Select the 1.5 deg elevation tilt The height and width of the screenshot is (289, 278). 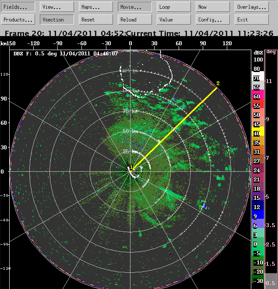click(271, 264)
